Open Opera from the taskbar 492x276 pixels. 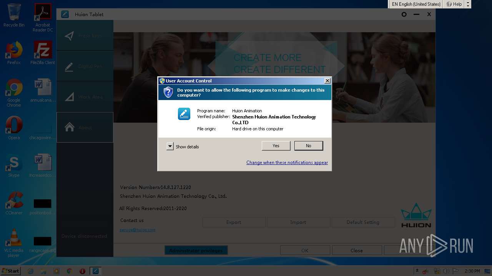point(82,271)
